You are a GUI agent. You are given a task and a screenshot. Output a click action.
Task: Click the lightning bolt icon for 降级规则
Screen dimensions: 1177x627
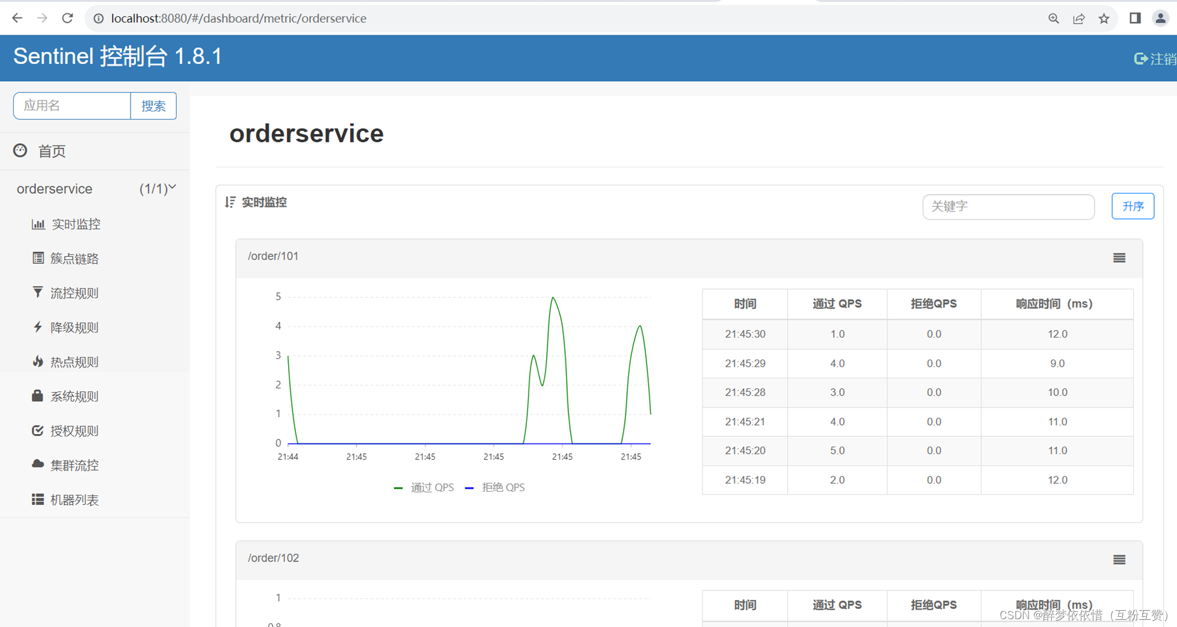click(x=38, y=327)
